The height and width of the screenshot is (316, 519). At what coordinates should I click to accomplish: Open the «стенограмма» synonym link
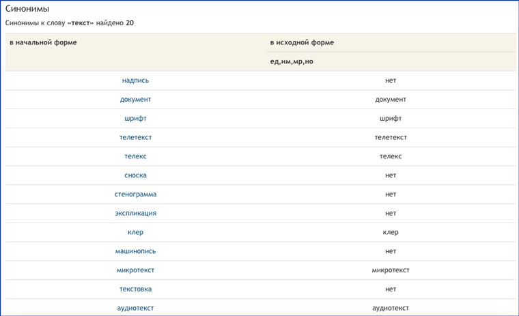coord(135,195)
